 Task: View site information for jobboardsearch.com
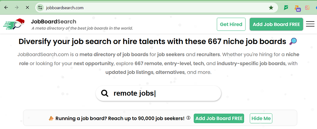(x=40, y=8)
